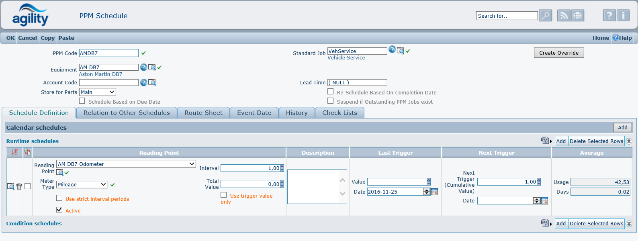Open the Check Lists tab

[339, 113]
